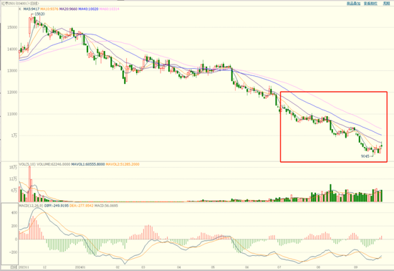Image resolution: width=394 pixels, height=271 pixels.
Task: Click the 12000 price axis label
Action: tap(12, 92)
